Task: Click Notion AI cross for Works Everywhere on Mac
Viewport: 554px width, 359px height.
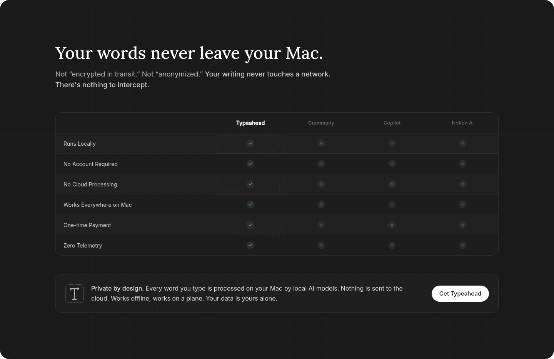Action: point(463,204)
